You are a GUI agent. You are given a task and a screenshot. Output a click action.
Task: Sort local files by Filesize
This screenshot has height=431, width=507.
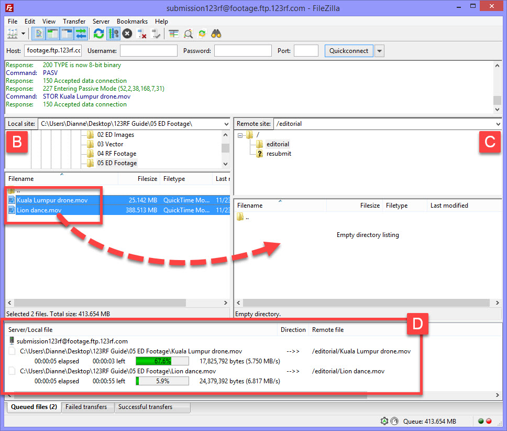(139, 179)
